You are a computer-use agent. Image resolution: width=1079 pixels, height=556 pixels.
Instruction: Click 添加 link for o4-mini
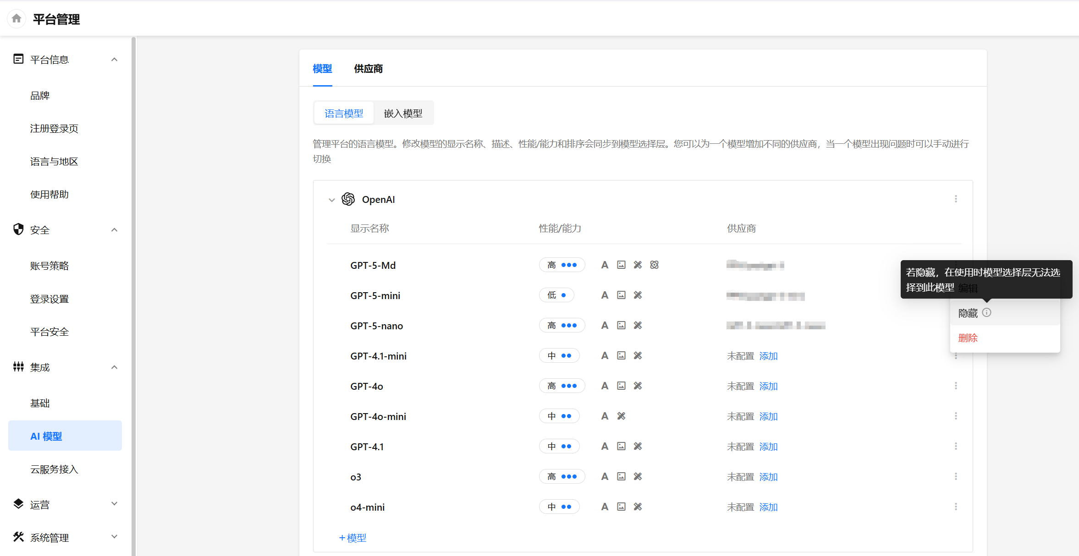[x=768, y=507]
